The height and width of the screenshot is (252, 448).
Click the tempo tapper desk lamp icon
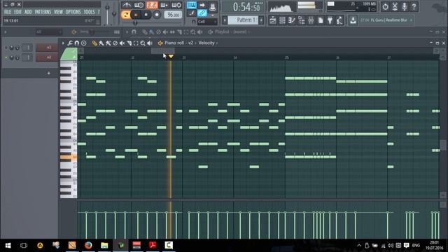[339, 20]
